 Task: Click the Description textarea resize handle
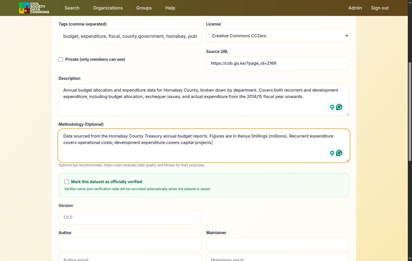tap(348, 114)
